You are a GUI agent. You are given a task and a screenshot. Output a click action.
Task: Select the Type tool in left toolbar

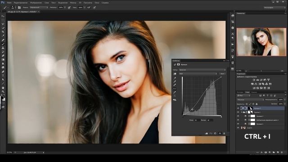pyautogui.click(x=3, y=76)
